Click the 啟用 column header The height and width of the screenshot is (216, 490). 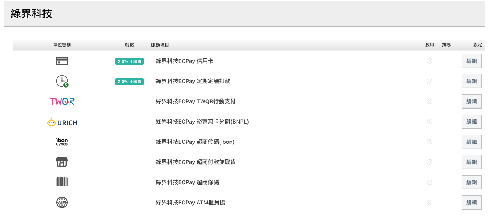click(430, 45)
